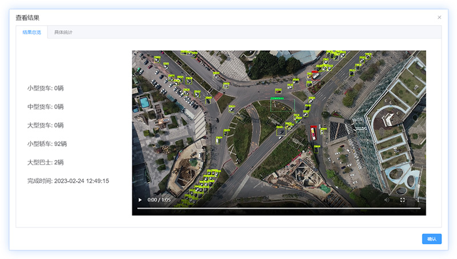
Task: Select the 大型货车: 0辆 text
Action: 46,125
